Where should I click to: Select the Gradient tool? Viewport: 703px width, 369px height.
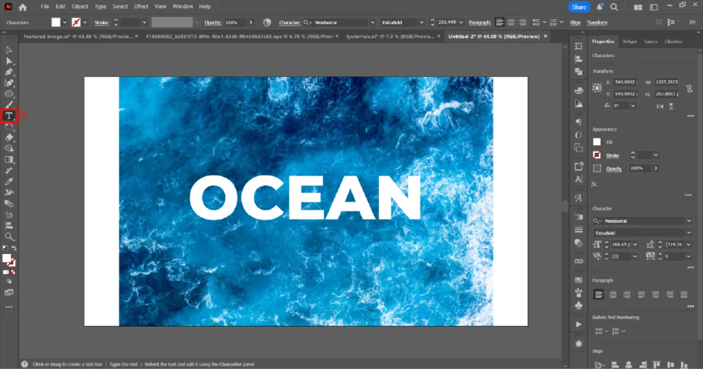8,160
